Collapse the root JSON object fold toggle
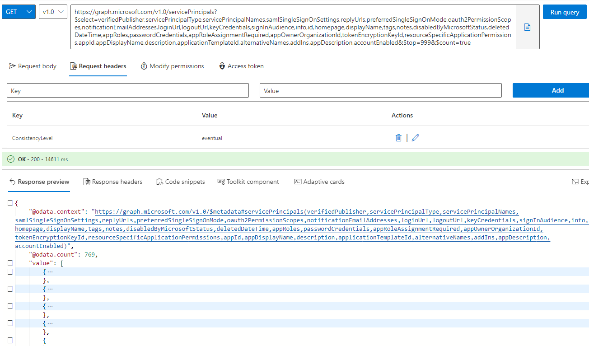The width and height of the screenshot is (589, 346). [x=10, y=203]
